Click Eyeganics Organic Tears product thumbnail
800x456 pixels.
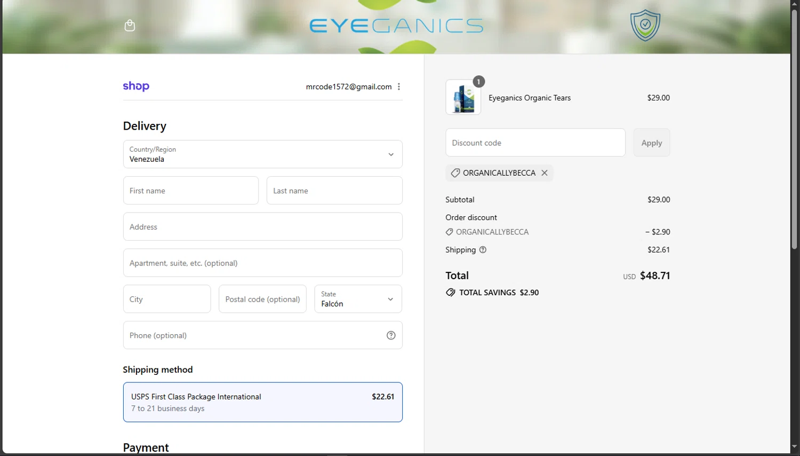point(463,97)
